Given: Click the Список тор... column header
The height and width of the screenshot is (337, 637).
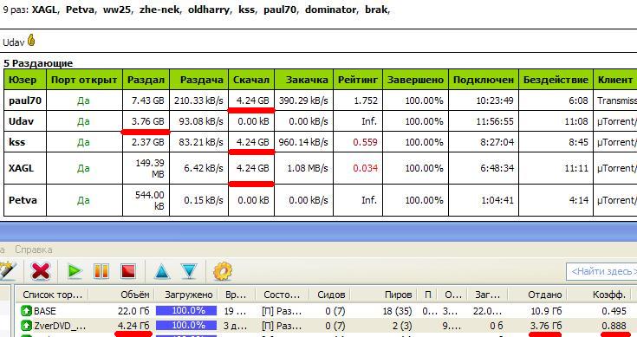Looking at the screenshot, I should click(x=52, y=295).
